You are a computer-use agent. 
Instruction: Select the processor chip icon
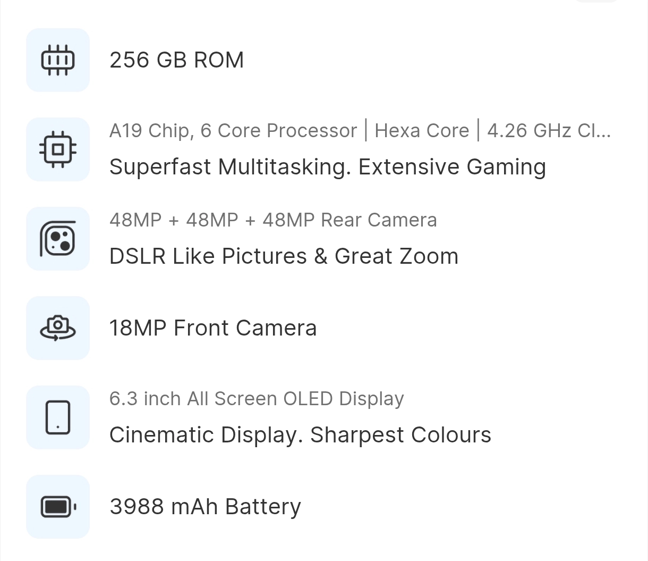(x=58, y=149)
